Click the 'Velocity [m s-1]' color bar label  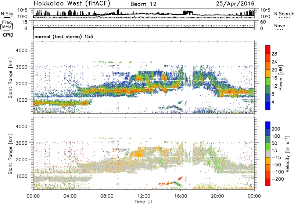[x=287, y=154]
